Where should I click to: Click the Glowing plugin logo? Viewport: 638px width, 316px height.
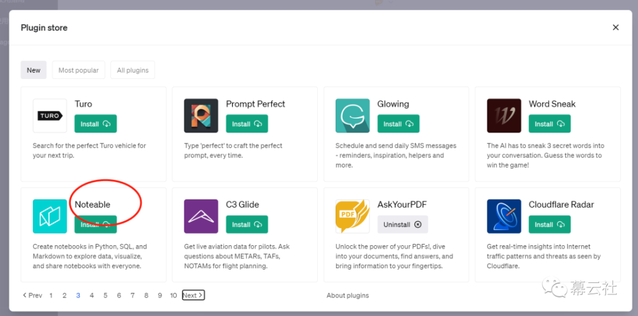click(353, 116)
